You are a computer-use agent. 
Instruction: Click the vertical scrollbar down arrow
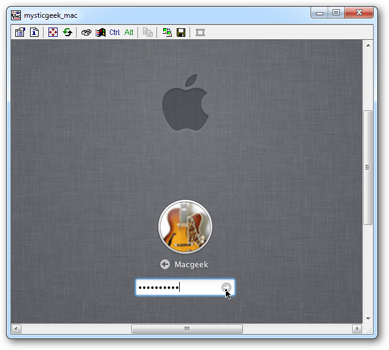[368, 319]
